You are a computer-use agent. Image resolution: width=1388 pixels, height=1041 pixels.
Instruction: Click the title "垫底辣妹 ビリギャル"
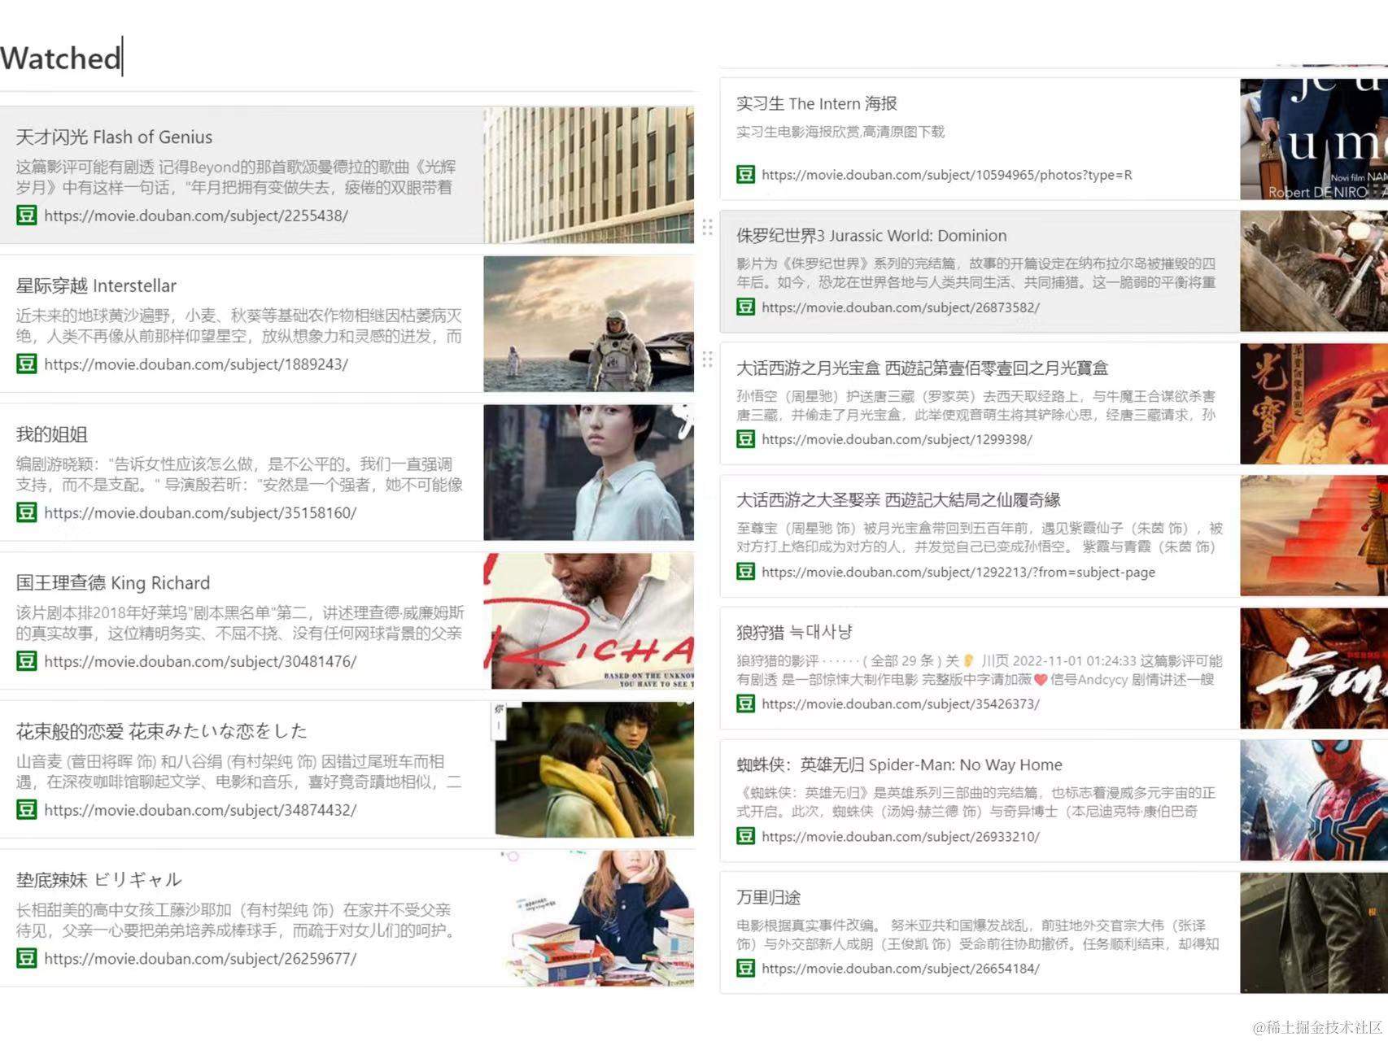click(99, 880)
